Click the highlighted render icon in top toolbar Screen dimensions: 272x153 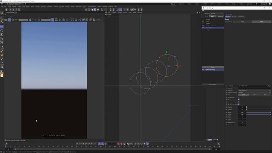95,10
